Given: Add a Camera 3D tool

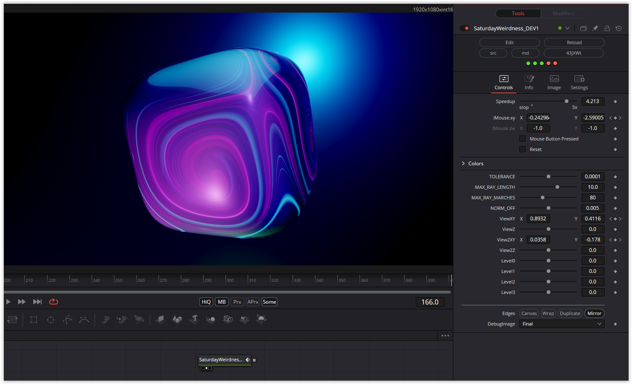Looking at the screenshot, I should (227, 320).
